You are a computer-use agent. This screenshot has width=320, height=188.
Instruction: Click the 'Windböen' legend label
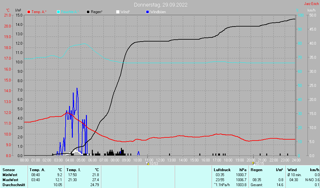[158, 12]
